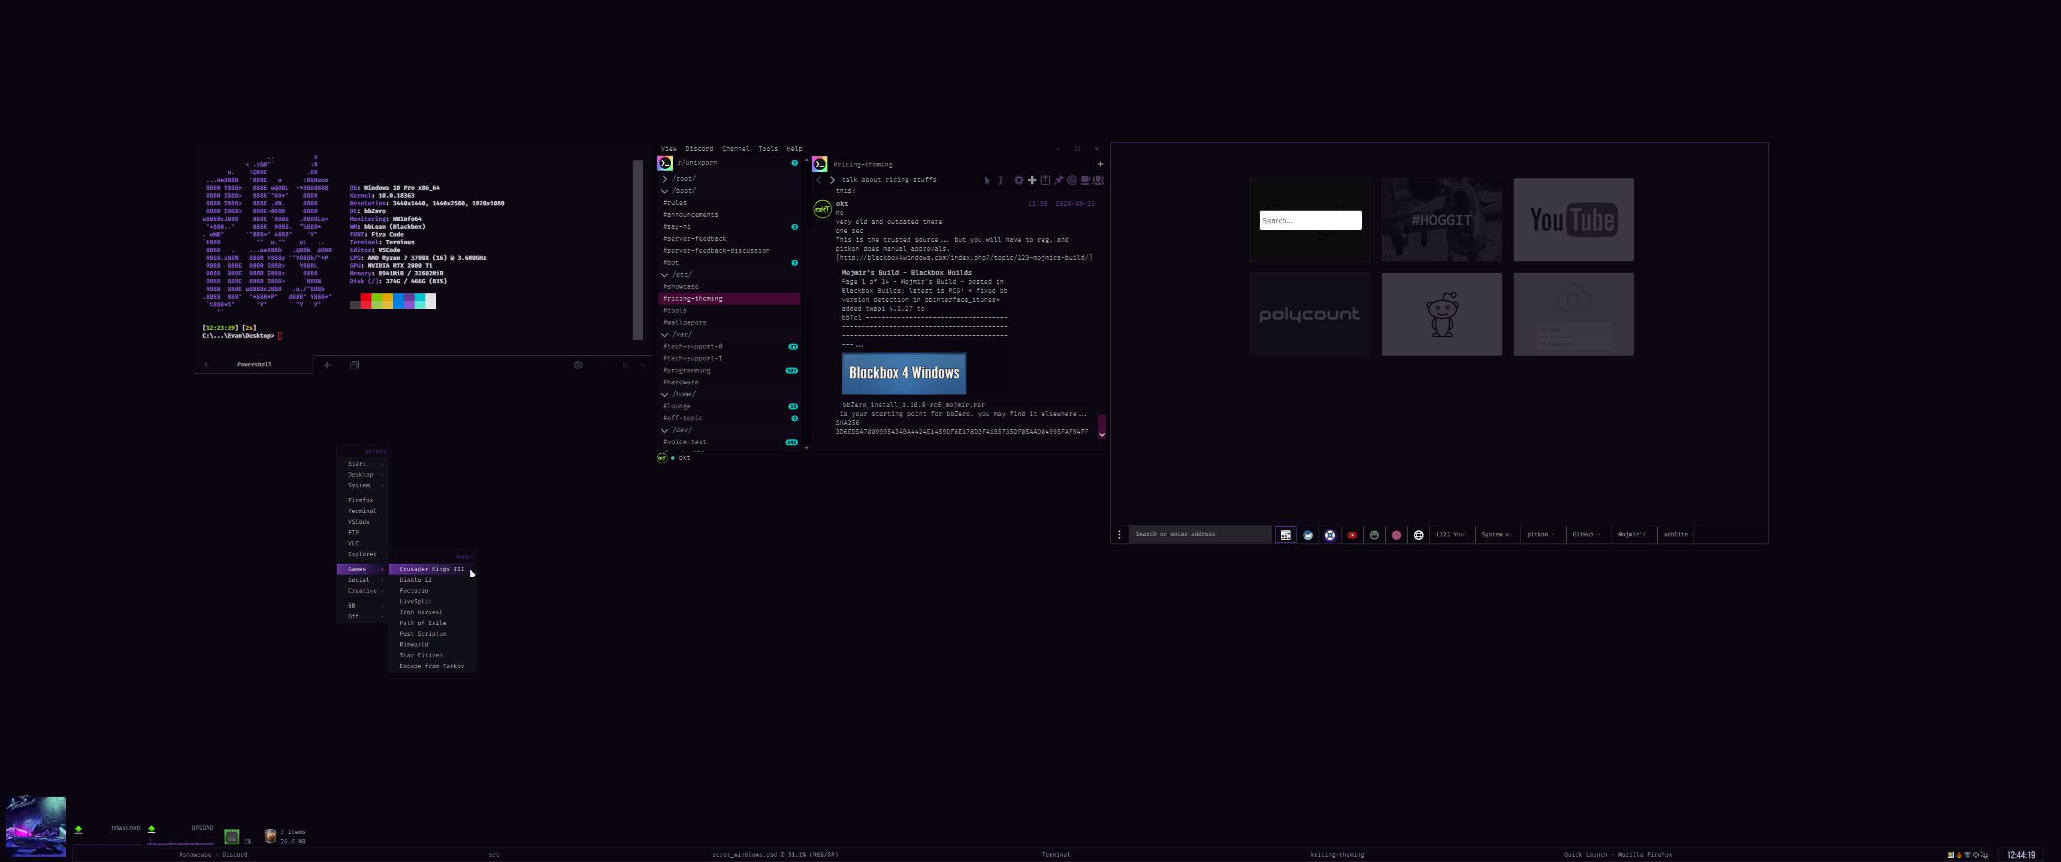The width and height of the screenshot is (2061, 862).
Task: Select Diablo II from Games submenu
Action: [415, 579]
